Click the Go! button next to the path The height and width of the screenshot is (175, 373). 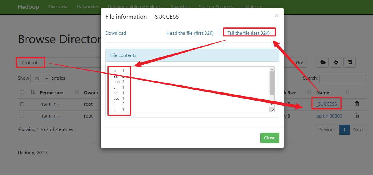click(300, 62)
